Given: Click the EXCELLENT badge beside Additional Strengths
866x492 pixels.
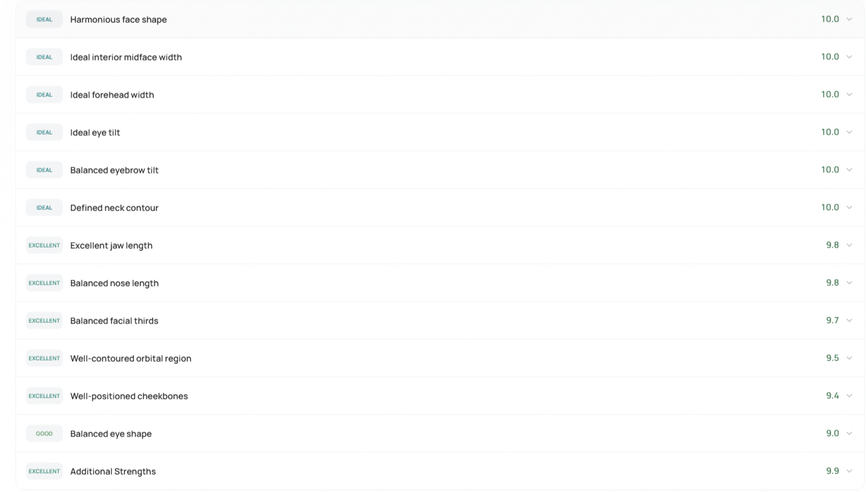Looking at the screenshot, I should coord(44,472).
